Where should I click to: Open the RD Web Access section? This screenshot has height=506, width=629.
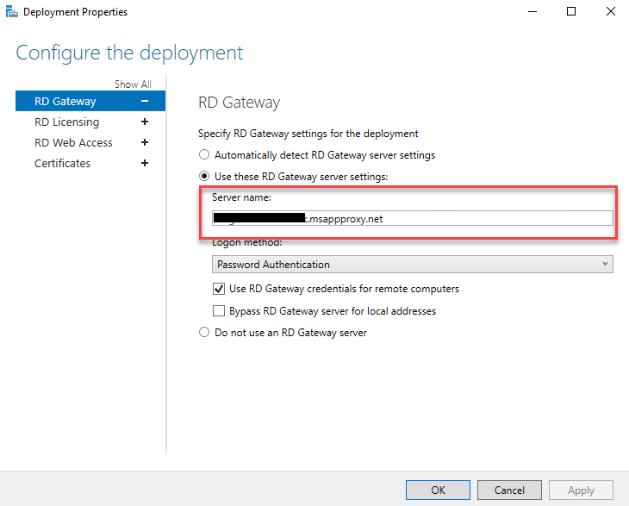73,142
